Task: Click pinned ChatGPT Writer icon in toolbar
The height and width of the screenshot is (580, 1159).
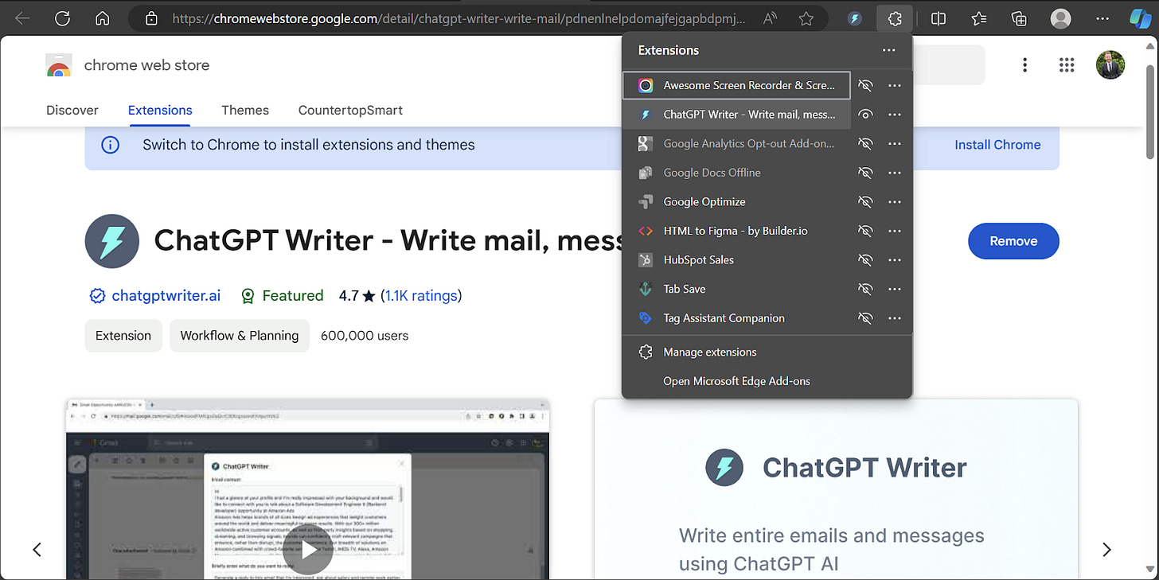Action: 855,18
